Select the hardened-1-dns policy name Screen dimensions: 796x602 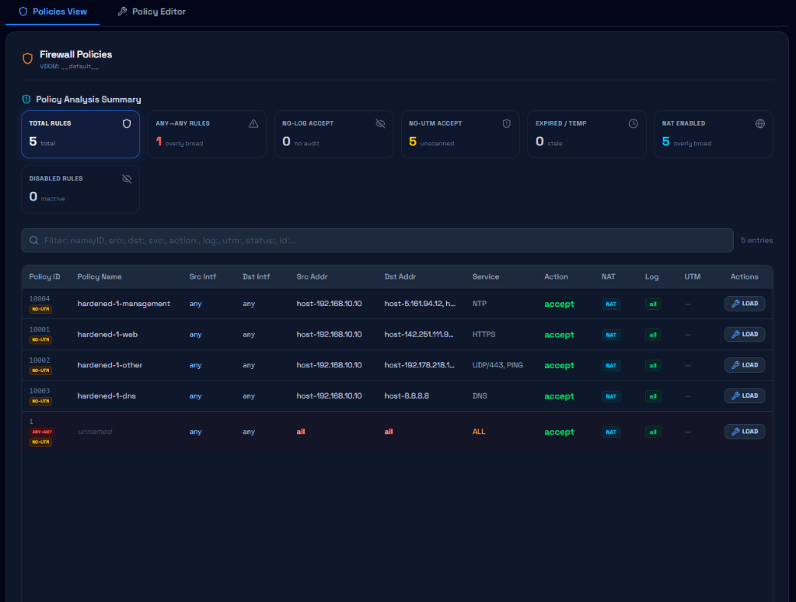[x=106, y=396]
